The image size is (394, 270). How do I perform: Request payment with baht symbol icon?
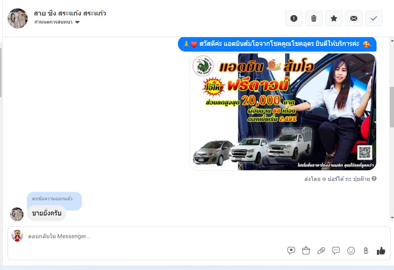[366, 250]
